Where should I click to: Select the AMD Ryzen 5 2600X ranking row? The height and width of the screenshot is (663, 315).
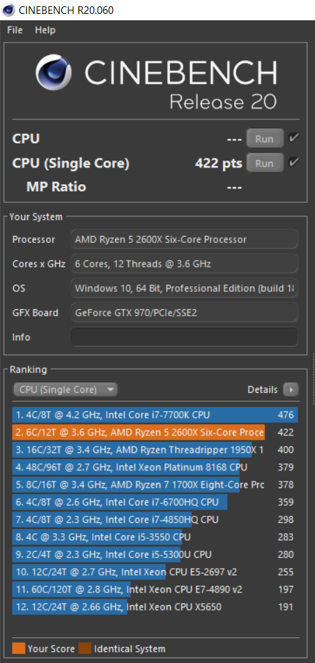pyautogui.click(x=155, y=432)
